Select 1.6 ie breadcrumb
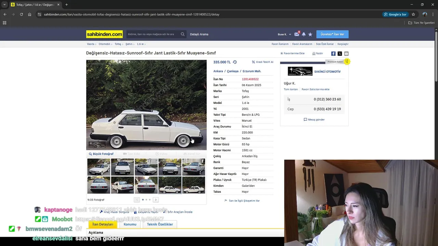The width and height of the screenshot is (438, 246). point(140,44)
